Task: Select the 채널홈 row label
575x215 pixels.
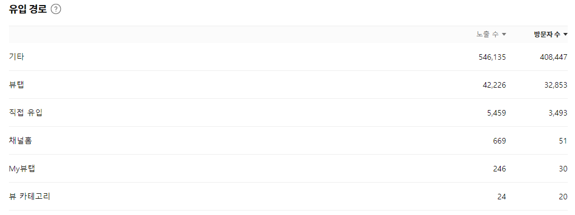Action: (x=20, y=141)
